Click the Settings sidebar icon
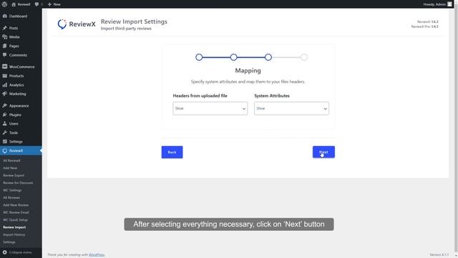 coord(5,142)
